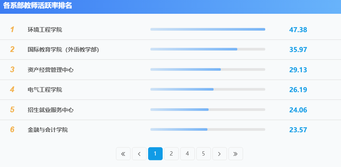The width and height of the screenshot is (341, 167).
Task: Select 国际教育学院（外语教学部） entry
Action: coord(63,50)
